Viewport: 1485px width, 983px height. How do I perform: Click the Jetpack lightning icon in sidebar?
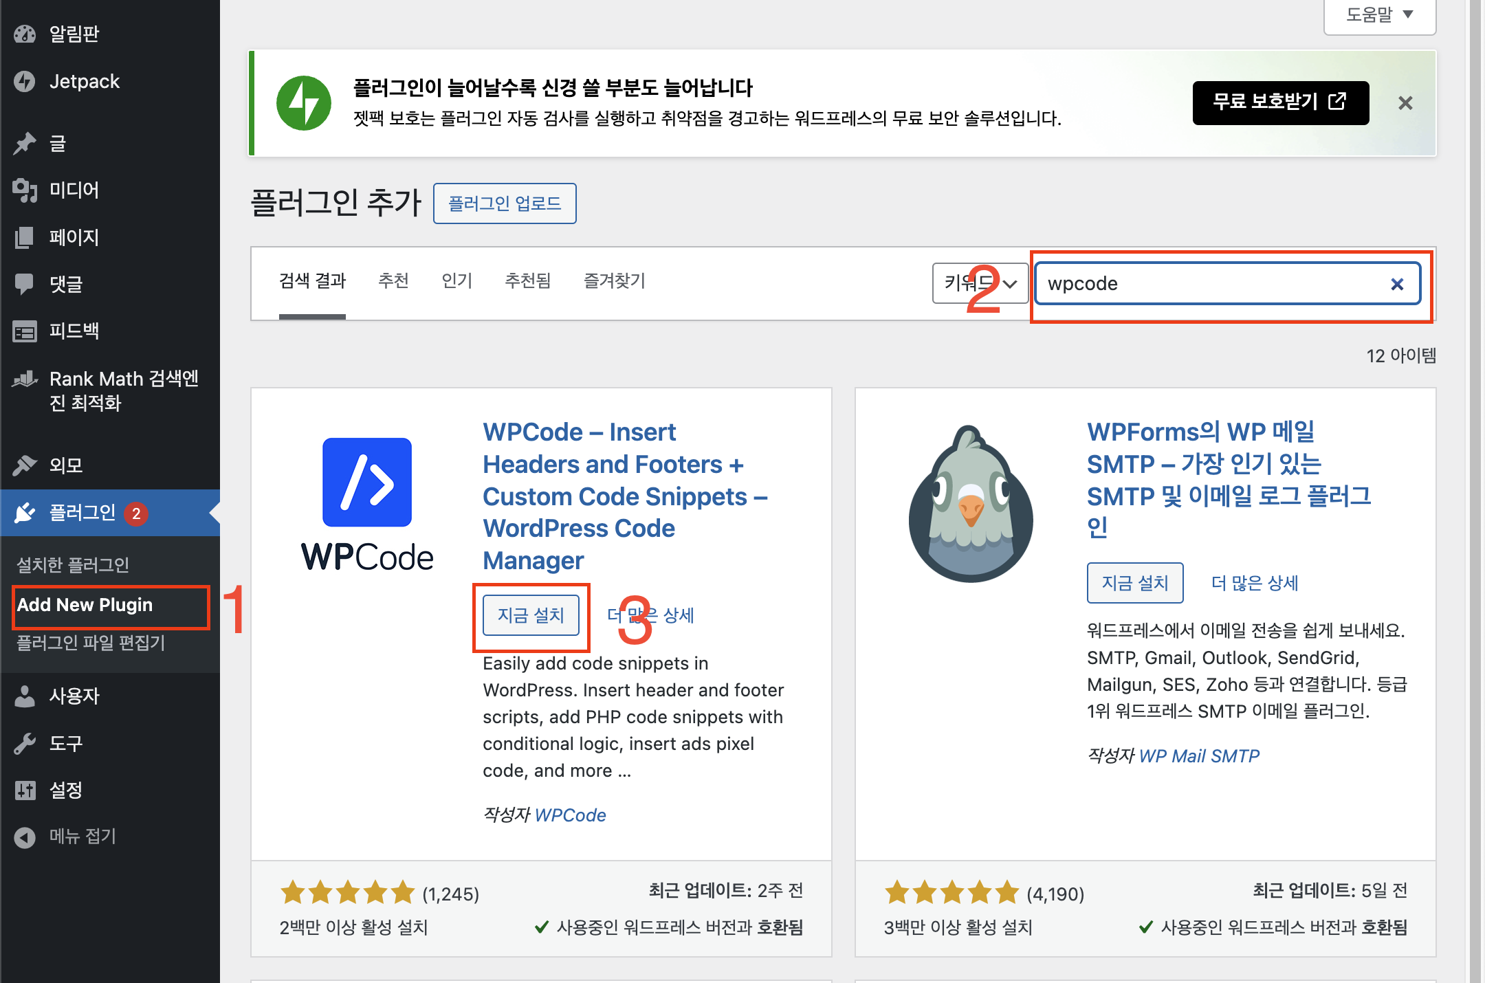25,82
